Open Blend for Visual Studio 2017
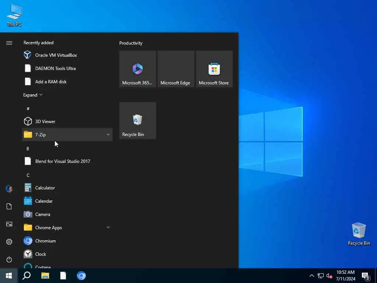 click(x=67, y=161)
